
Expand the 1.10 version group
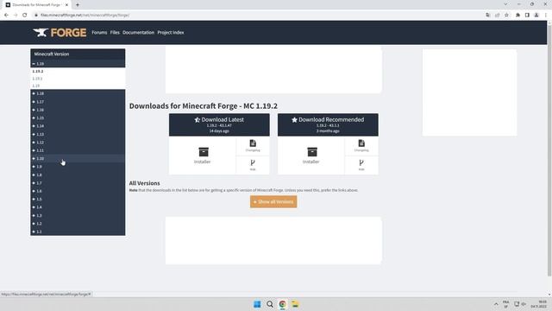coord(78,159)
